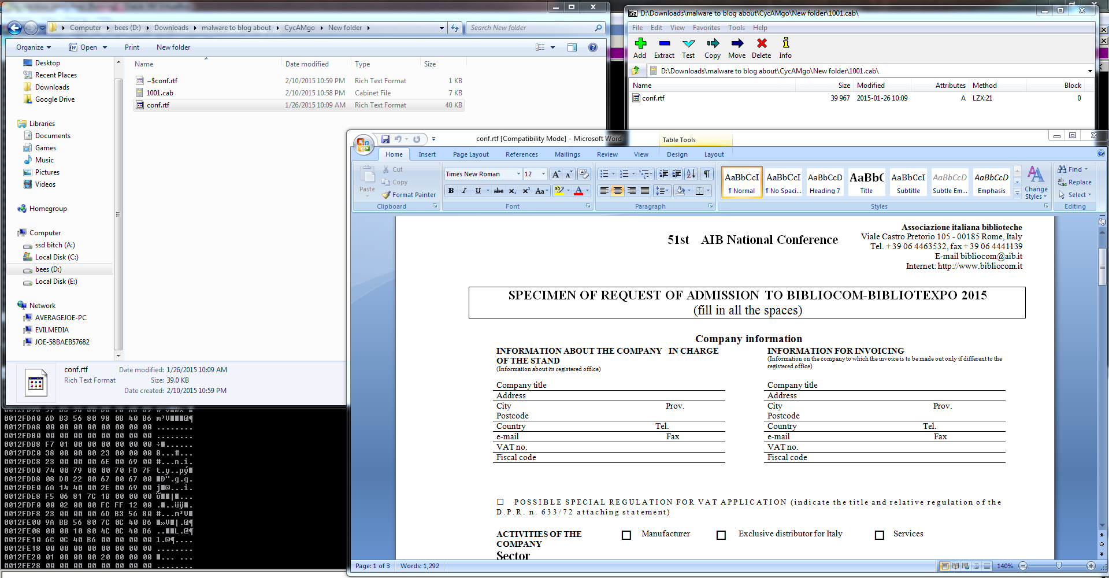Switch to Web Layout view
Screen dimensions: 1109x578
click(966, 566)
